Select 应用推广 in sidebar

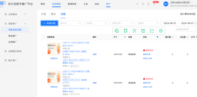click(13, 42)
